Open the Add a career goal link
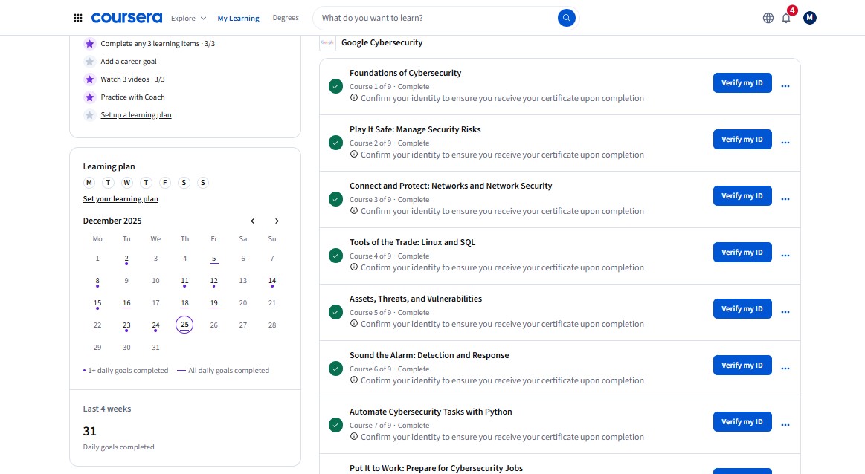Screen dimensions: 865x474 coord(129,61)
